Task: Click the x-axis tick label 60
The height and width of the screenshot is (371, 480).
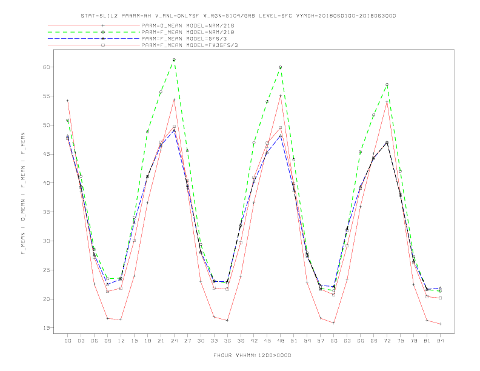Action: [334, 341]
